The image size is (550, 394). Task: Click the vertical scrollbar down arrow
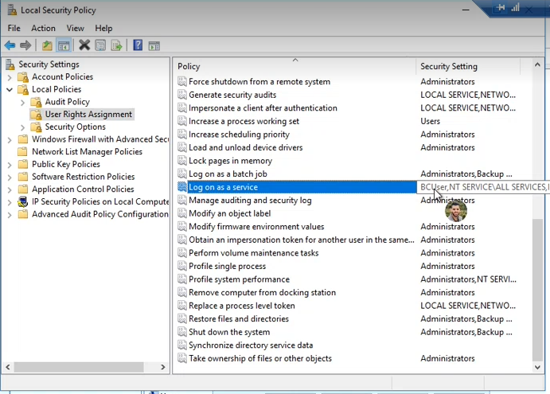(x=537, y=368)
